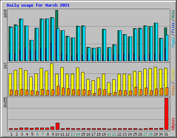
Task: Select day 25 label on the x-axis
Action: [x=135, y=134]
